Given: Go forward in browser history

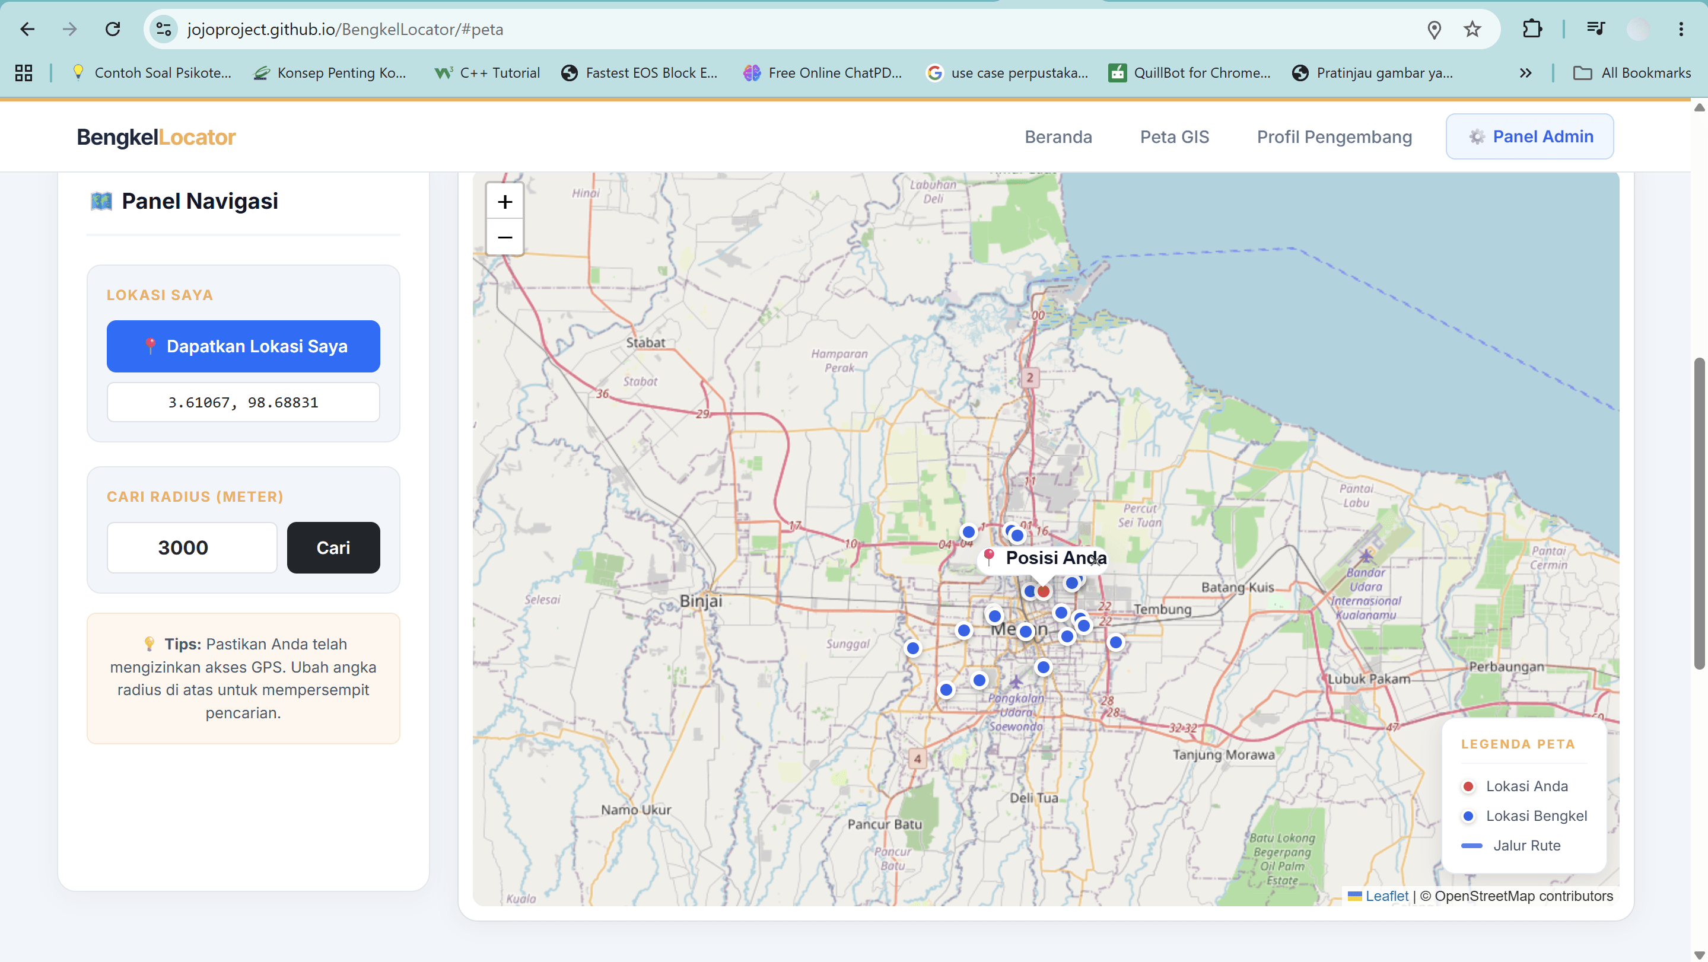Looking at the screenshot, I should pyautogui.click(x=69, y=29).
